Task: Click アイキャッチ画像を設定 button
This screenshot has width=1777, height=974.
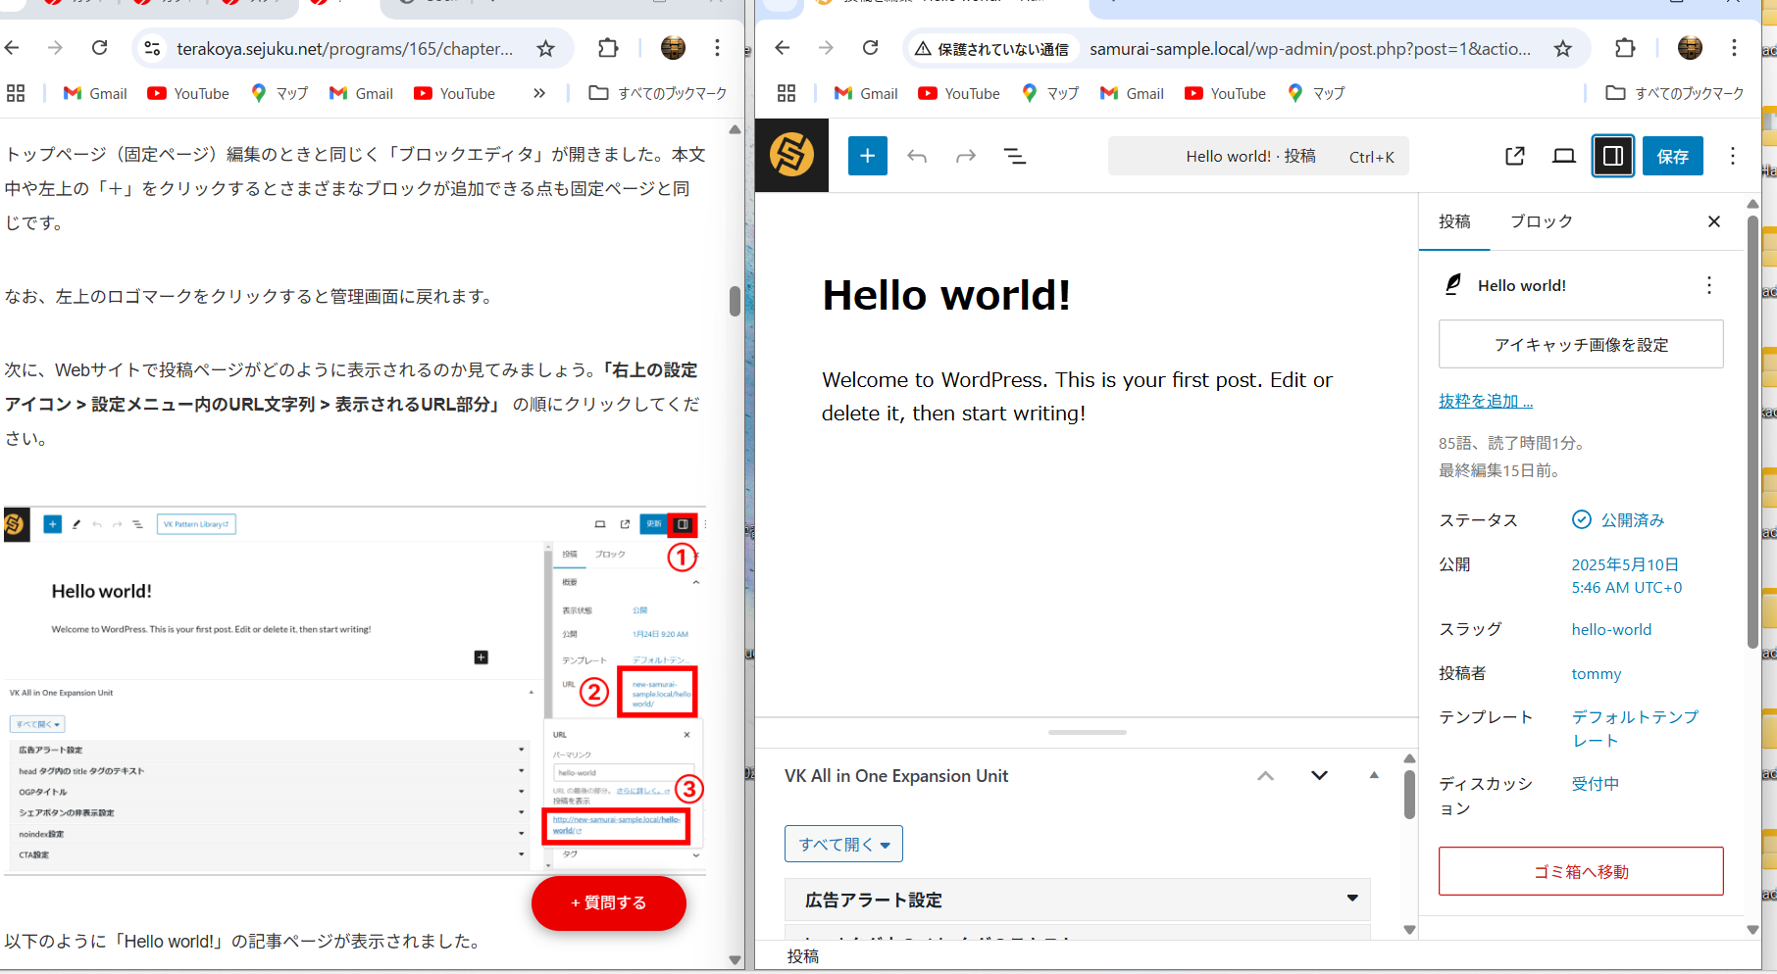Action: [x=1581, y=344]
